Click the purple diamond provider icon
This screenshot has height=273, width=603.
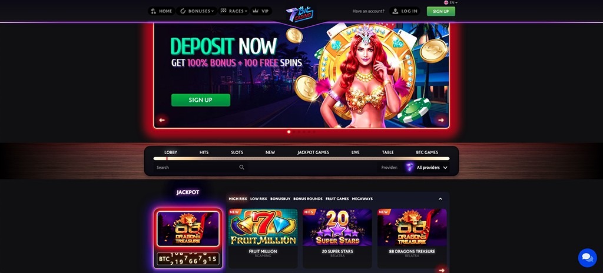409,167
